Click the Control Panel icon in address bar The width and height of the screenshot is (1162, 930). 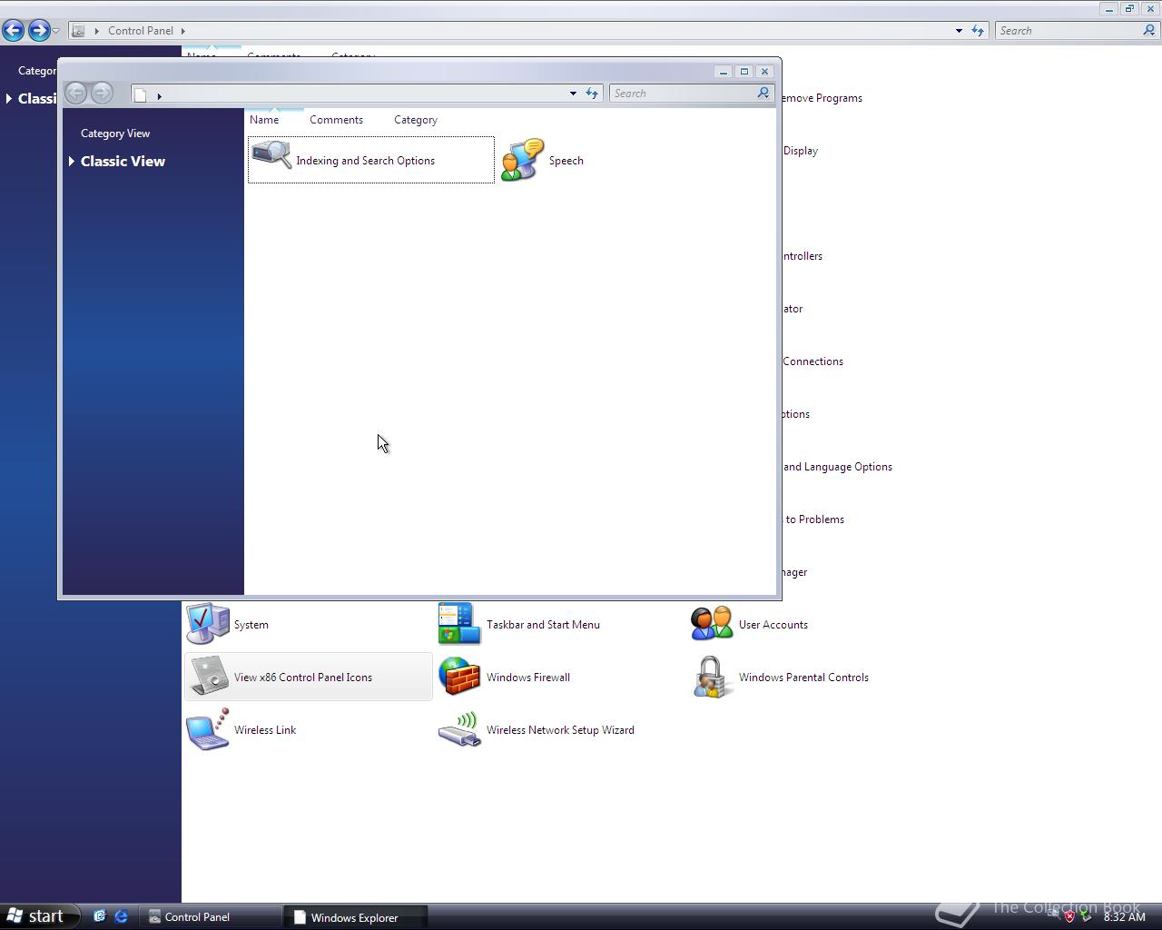(x=78, y=30)
